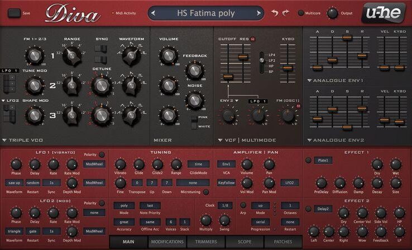Click the filter Cutoff slider
The image size is (412, 250).
[228, 77]
